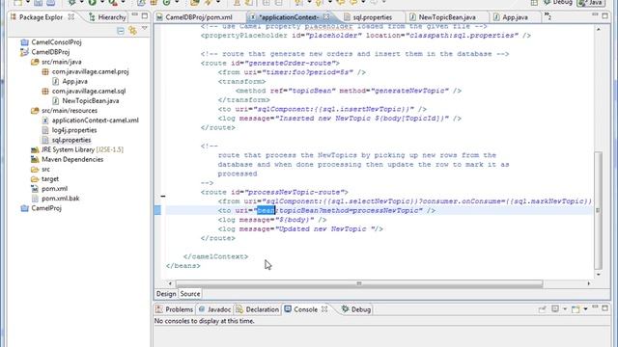
Task: Show the hidden editor tabs list
Action: tap(548, 16)
